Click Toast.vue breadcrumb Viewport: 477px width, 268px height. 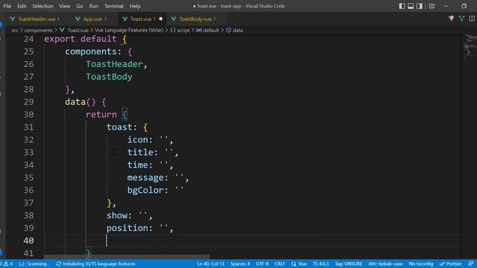[78, 31]
